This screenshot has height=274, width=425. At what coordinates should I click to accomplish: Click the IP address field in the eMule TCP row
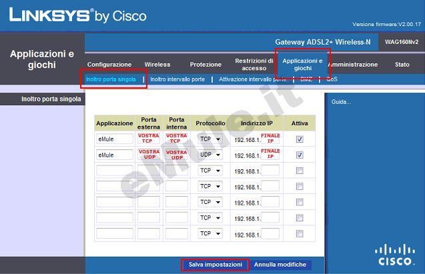(270, 139)
